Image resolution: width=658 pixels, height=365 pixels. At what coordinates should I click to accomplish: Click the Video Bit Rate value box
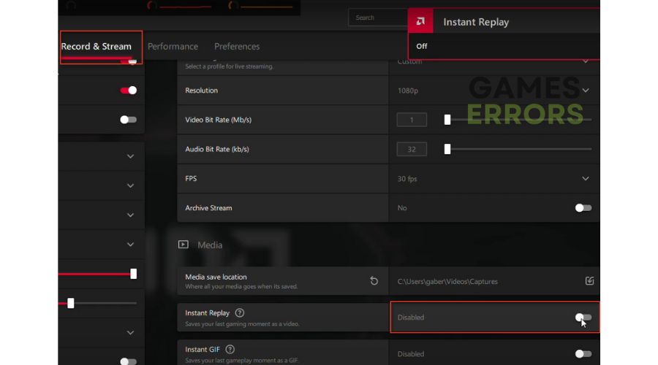click(x=412, y=120)
